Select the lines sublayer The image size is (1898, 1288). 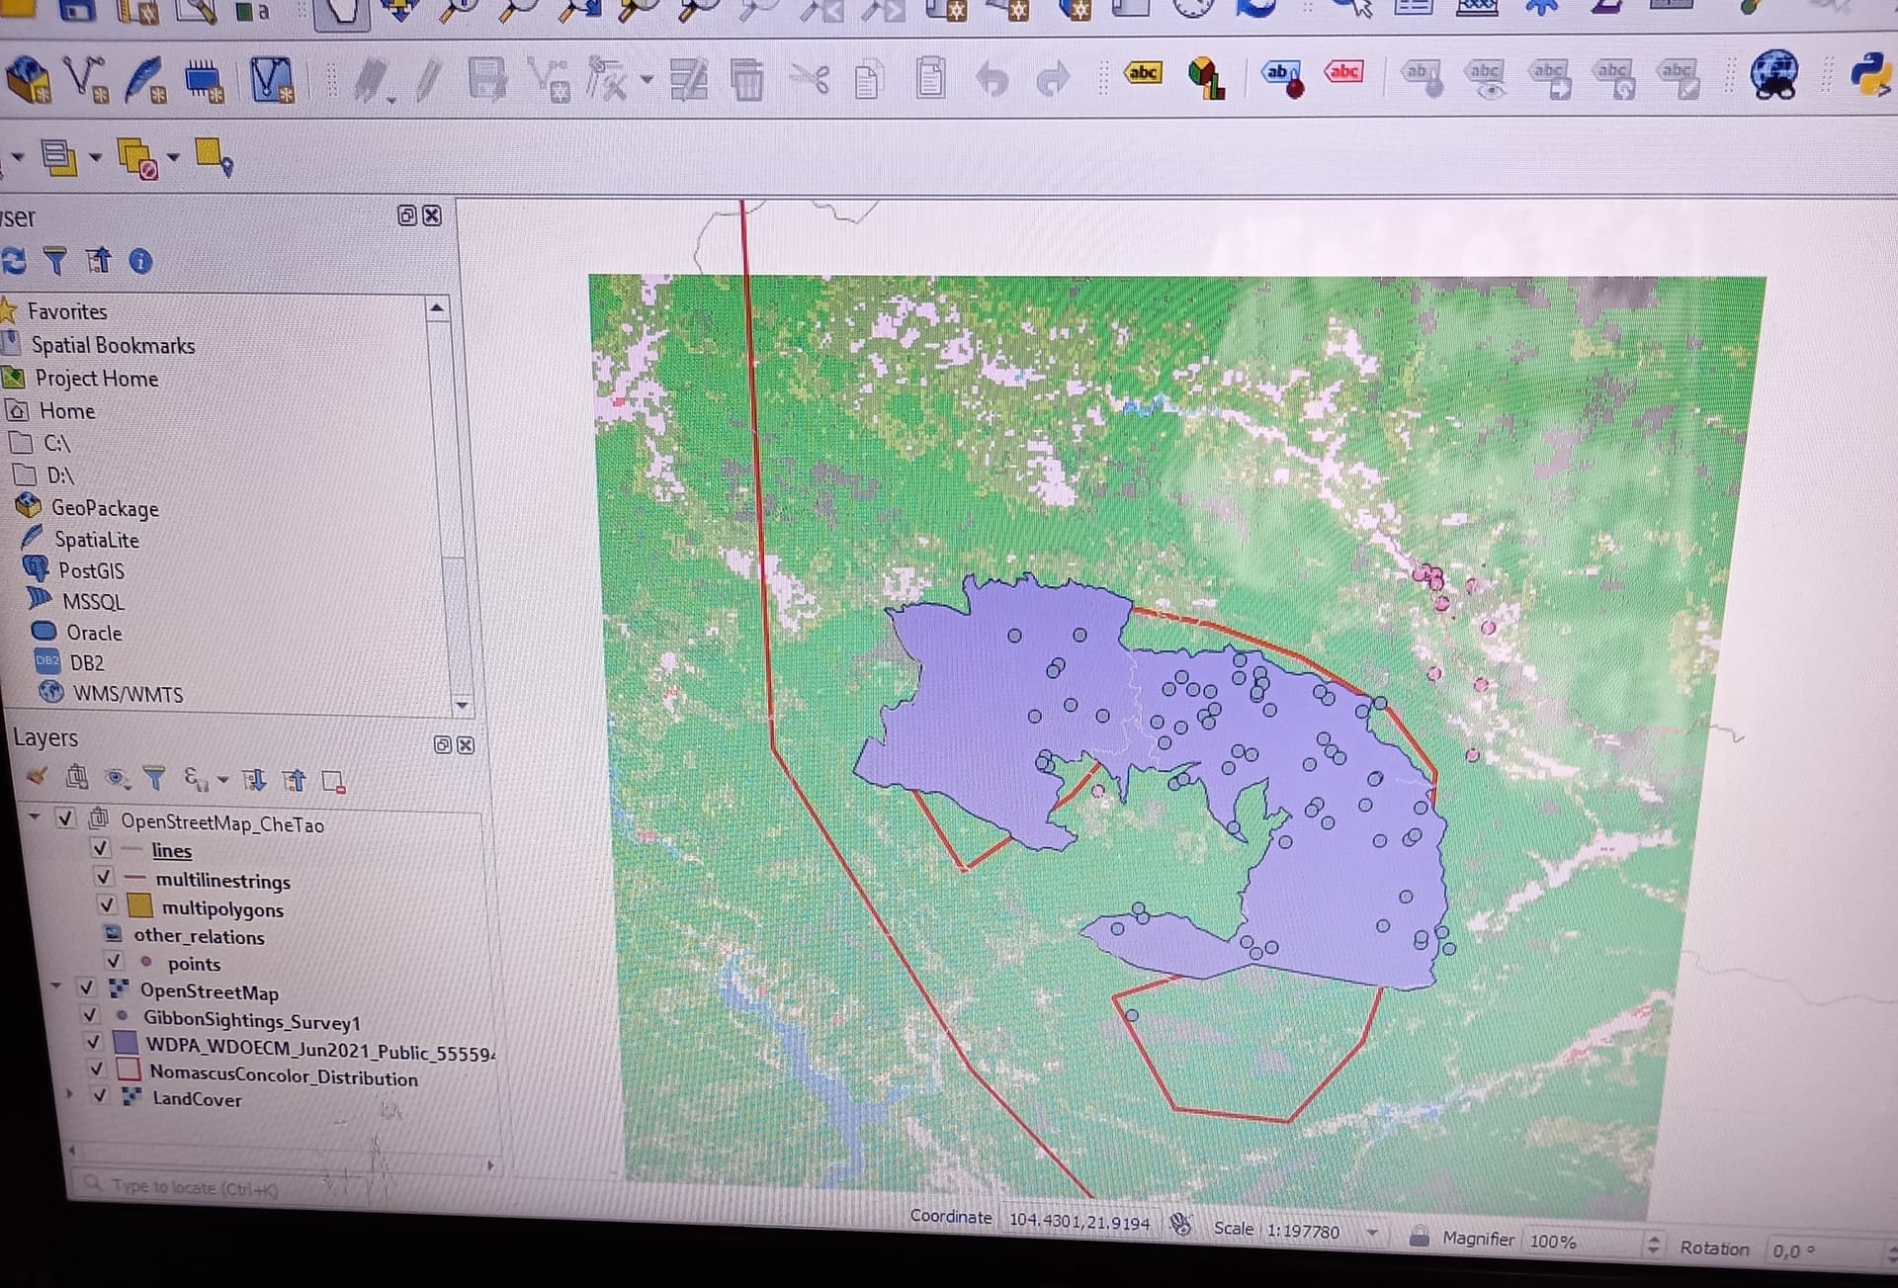[x=171, y=850]
